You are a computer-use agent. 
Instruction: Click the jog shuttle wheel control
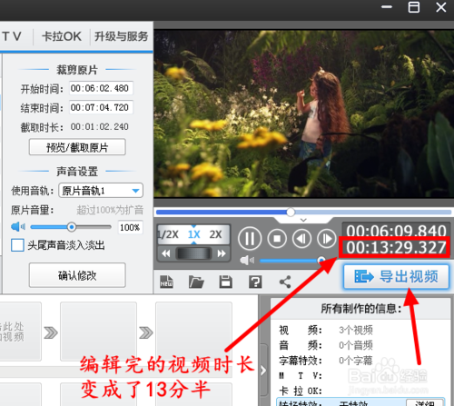coord(193,253)
